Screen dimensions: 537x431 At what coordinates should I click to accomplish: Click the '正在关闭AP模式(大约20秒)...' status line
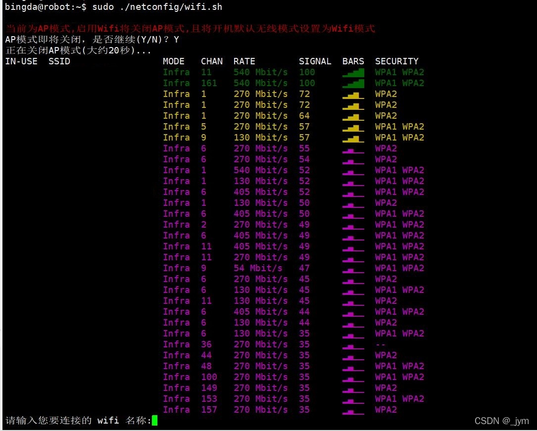click(78, 50)
